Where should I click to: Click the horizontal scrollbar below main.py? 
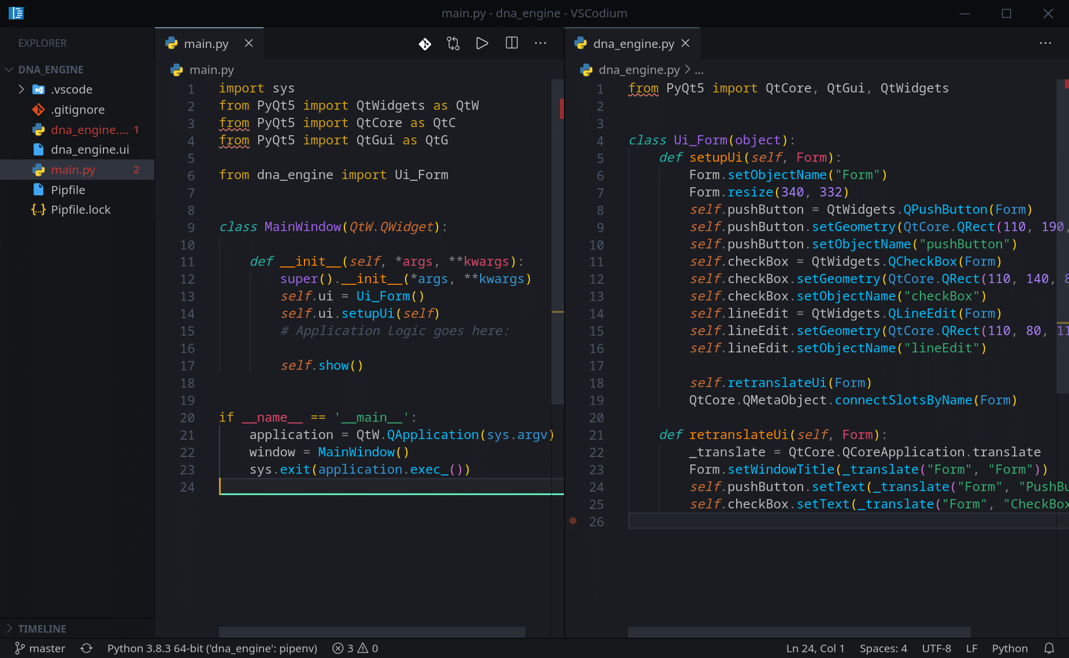(x=372, y=631)
